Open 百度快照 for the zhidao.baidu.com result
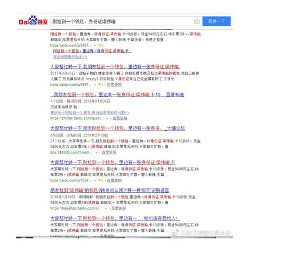 (120, 118)
